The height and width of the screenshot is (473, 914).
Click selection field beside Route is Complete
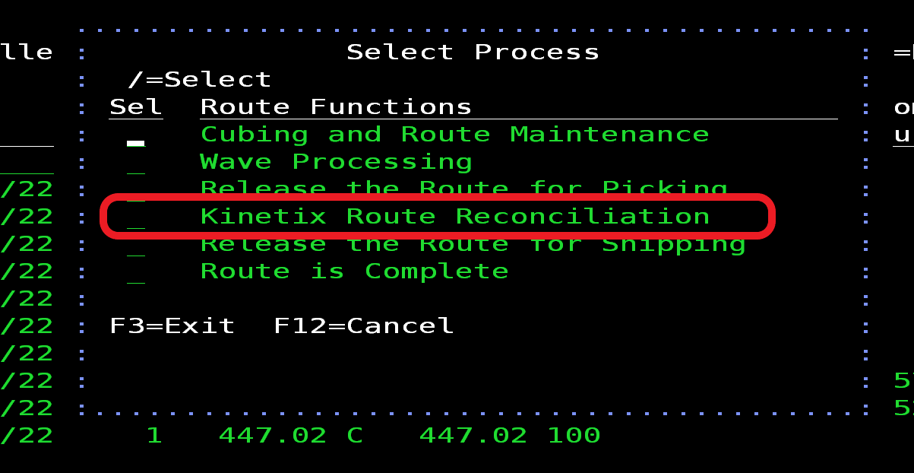(136, 273)
